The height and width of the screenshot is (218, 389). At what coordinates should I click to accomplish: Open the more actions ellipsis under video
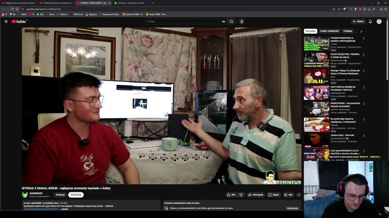(x=299, y=195)
